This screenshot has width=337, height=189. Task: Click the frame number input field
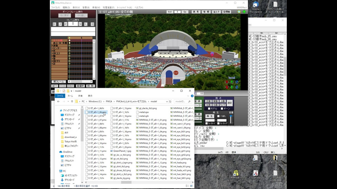(x=73, y=24)
